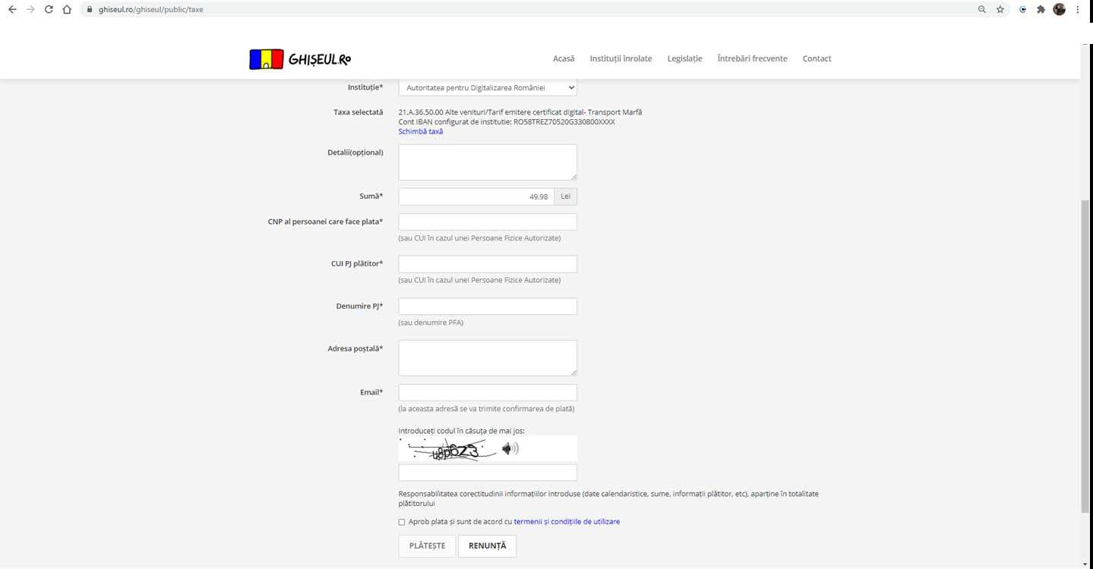Play the captcha audio speaker icon
This screenshot has height=569, width=1093.
(x=510, y=449)
